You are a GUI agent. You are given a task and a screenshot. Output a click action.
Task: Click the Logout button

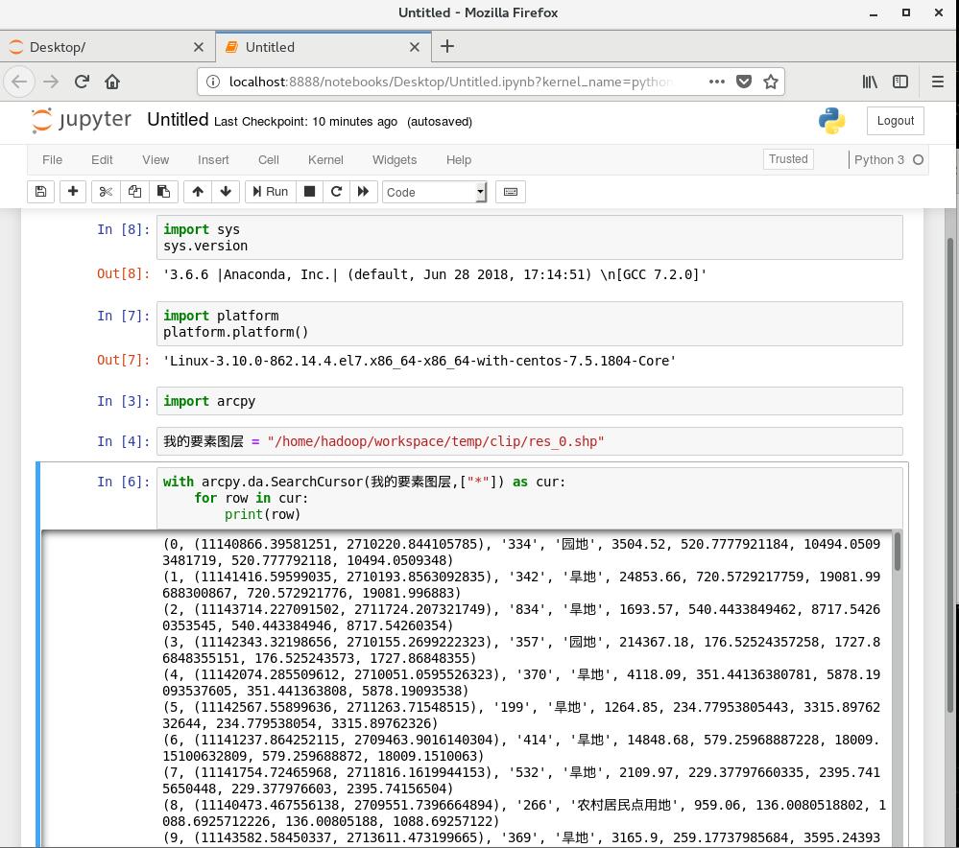[895, 121]
